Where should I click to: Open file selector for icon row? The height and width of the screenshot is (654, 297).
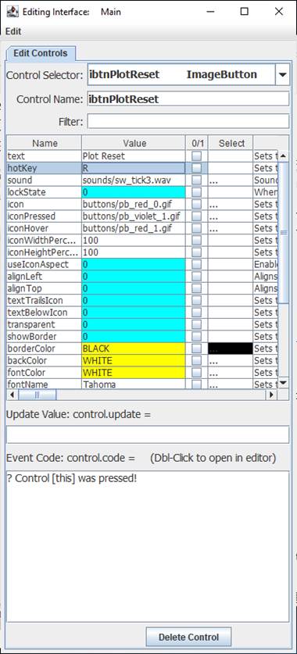231,205
